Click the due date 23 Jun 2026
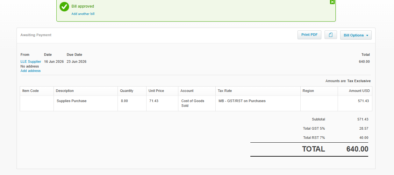Viewport: 394px width, 175px height. tap(76, 62)
